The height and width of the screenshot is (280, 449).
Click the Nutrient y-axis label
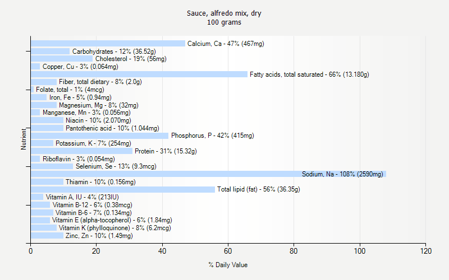pyautogui.click(x=24, y=139)
